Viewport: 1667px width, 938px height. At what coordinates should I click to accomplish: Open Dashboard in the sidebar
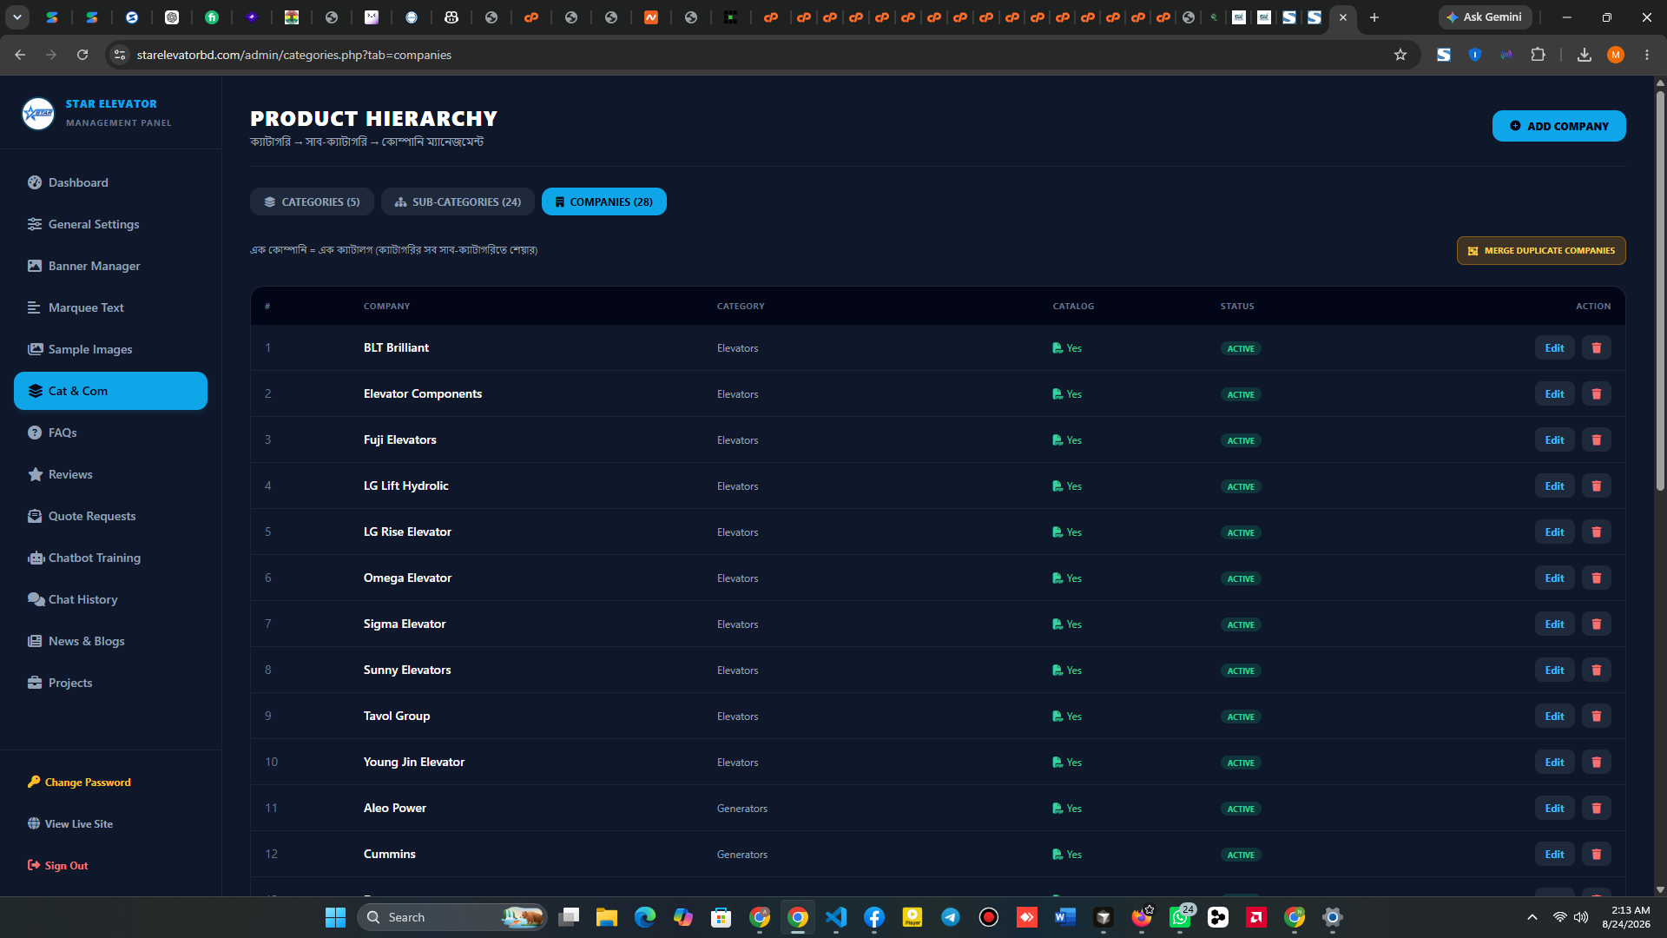[110, 182]
